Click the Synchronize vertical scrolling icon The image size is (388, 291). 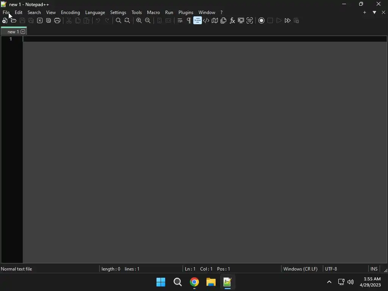click(x=160, y=20)
